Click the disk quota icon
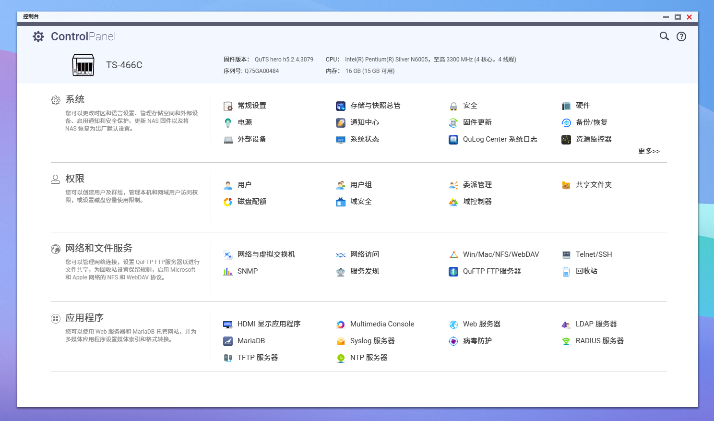714x421 pixels. tap(228, 202)
